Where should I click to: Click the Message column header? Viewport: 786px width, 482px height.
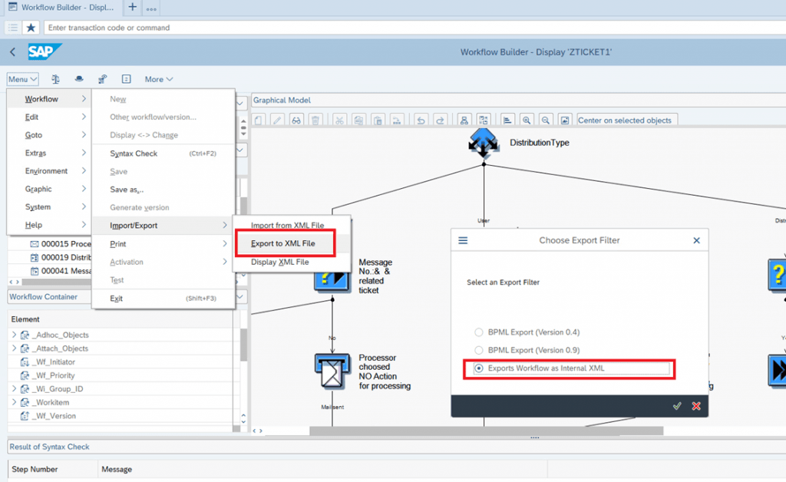tap(322, 470)
